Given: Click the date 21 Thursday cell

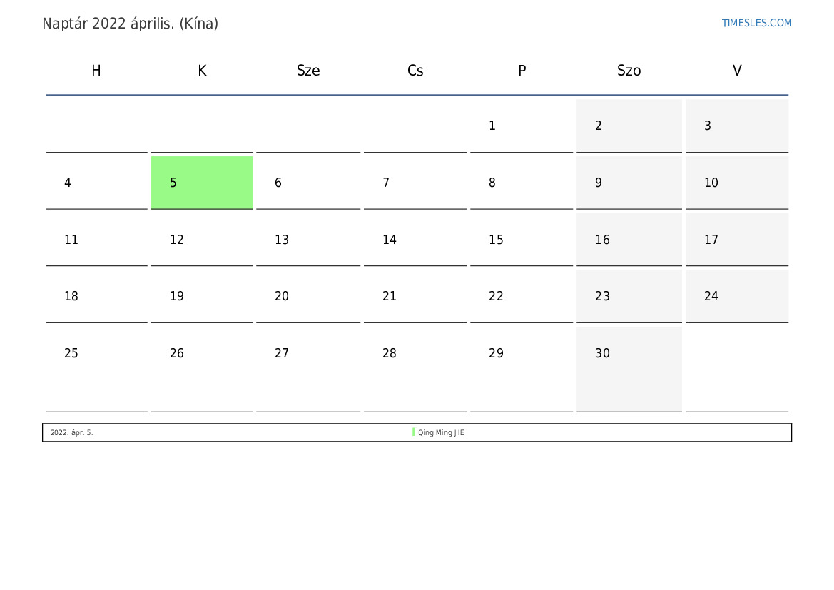Looking at the screenshot, I should (x=415, y=296).
